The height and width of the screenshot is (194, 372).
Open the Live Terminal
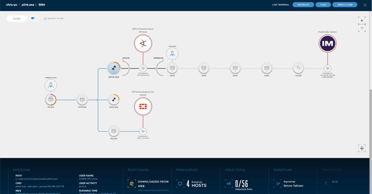click(281, 5)
